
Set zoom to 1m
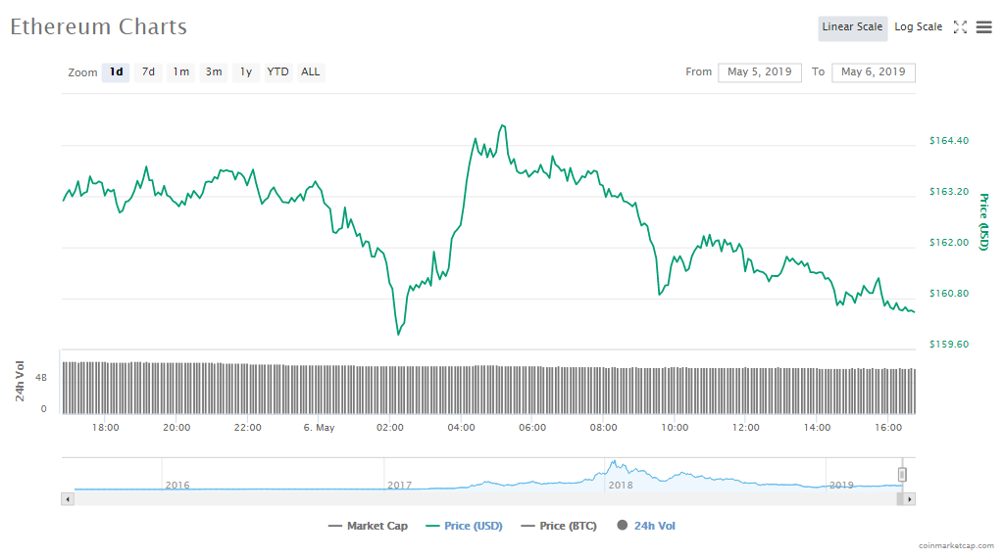[x=181, y=72]
